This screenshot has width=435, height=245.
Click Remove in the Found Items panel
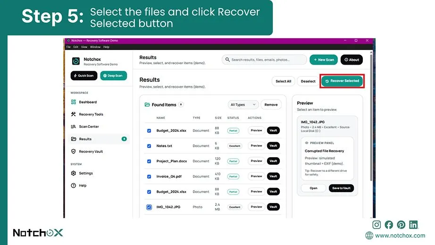coord(271,105)
